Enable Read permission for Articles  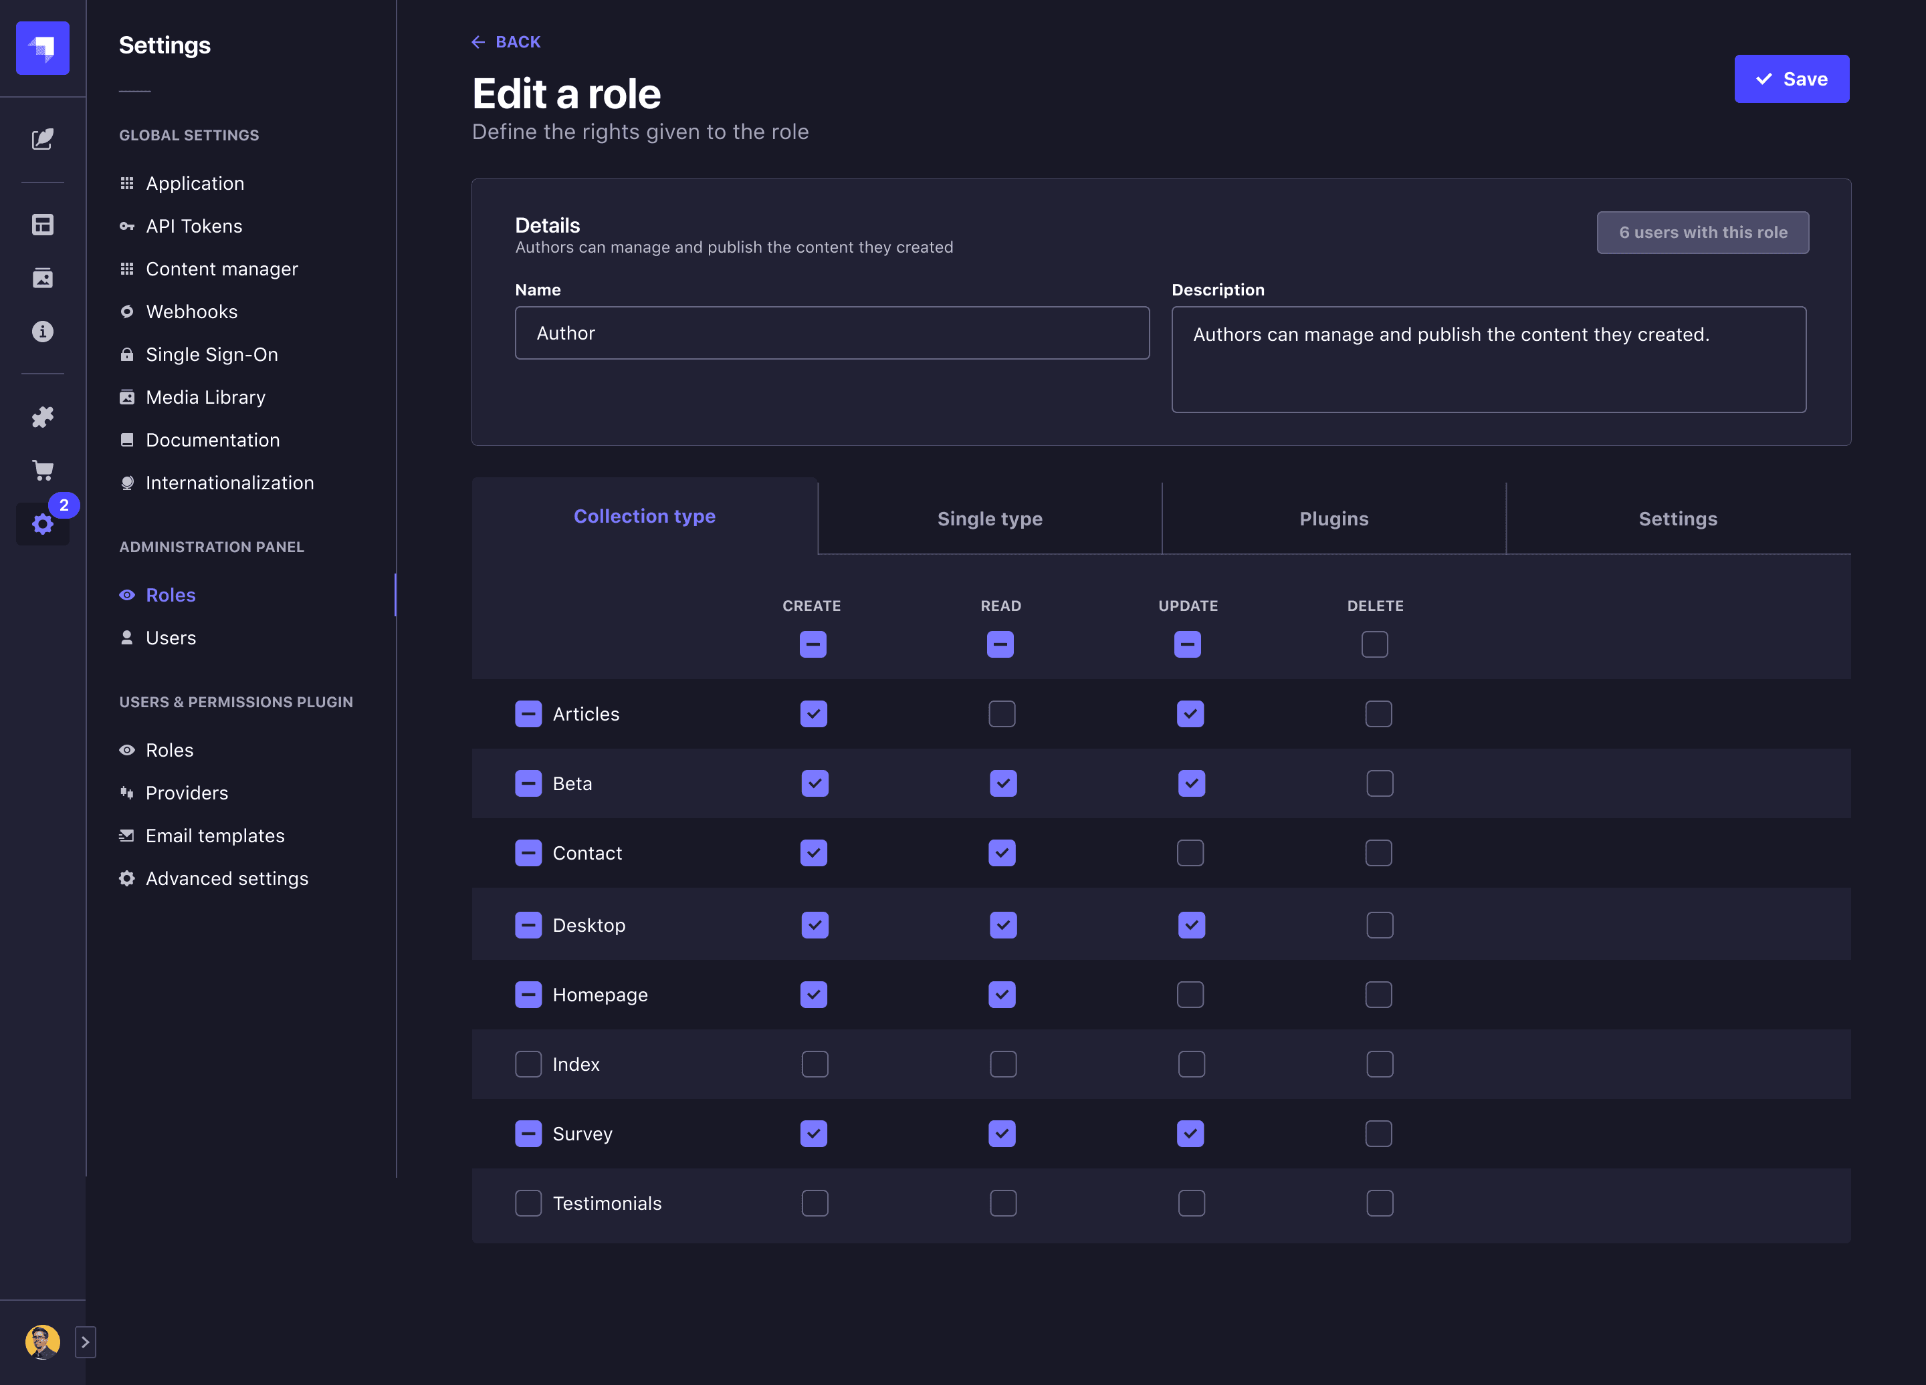pyautogui.click(x=1001, y=714)
